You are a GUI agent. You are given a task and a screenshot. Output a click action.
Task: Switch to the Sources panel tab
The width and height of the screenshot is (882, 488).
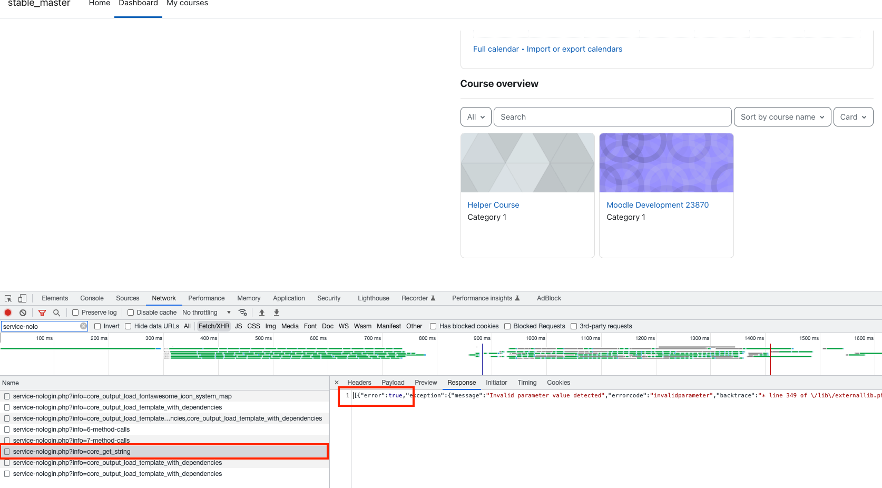128,298
